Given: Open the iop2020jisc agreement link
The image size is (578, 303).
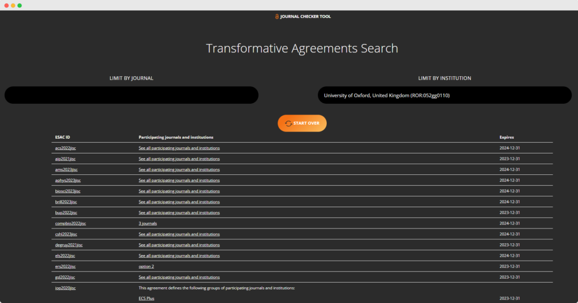Looking at the screenshot, I should (x=65, y=288).
